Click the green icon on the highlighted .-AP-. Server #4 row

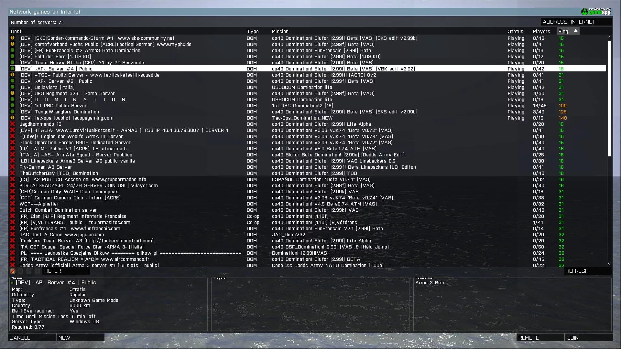(13, 69)
